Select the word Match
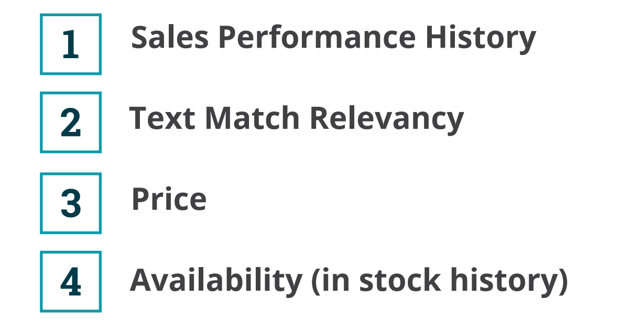The width and height of the screenshot is (620, 332). coord(252,118)
